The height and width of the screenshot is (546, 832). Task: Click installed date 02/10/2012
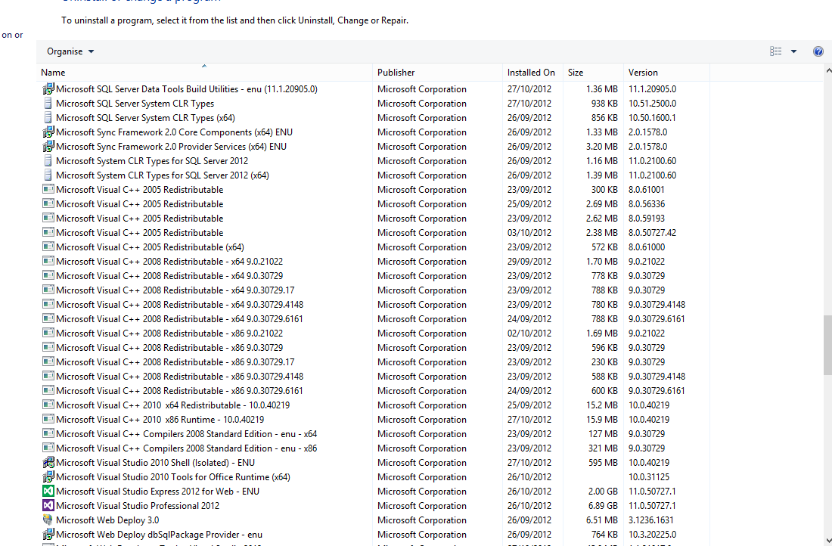[529, 333]
